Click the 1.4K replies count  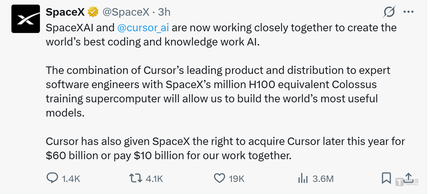click(71, 178)
